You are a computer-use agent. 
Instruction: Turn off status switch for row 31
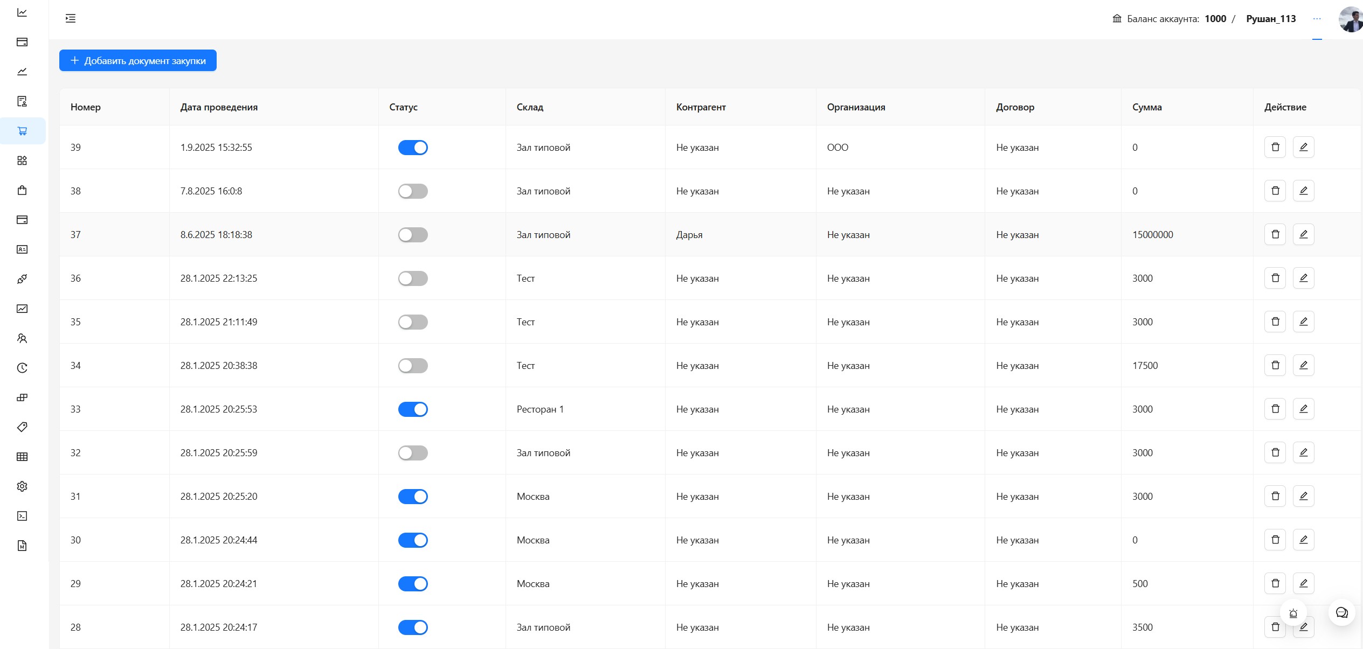[413, 497]
